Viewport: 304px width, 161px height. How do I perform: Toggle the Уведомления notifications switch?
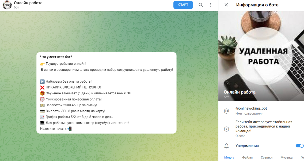[299, 146]
